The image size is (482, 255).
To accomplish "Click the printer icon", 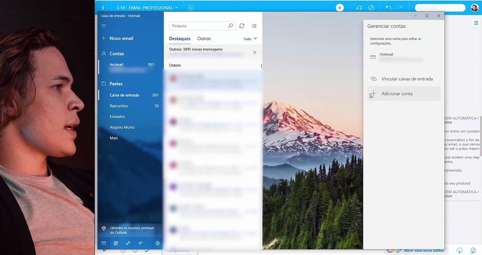I will pos(473,251).
